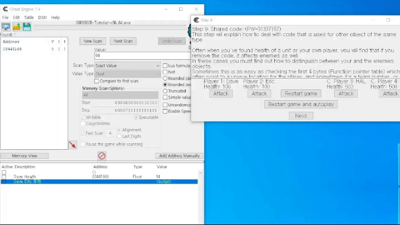Toggle the Fast Scan checkbox

[x=83, y=133]
